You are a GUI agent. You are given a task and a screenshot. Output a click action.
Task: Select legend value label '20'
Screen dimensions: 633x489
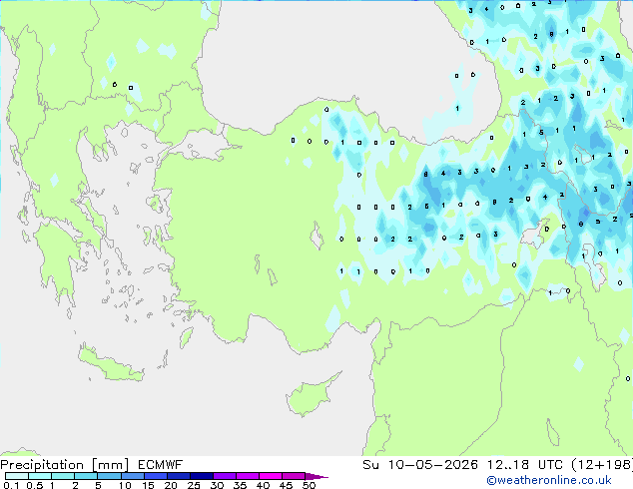[x=171, y=485]
